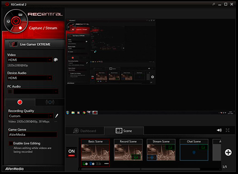Open Chrome in the preview taskbar
This screenshot has height=174, width=238.
point(84,113)
